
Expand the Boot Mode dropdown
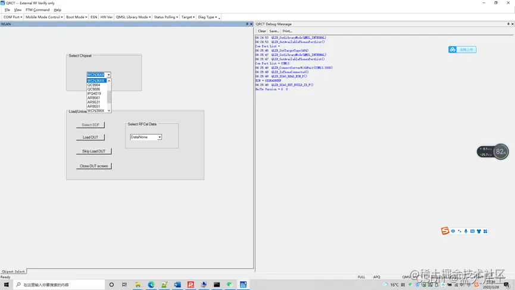tap(77, 17)
